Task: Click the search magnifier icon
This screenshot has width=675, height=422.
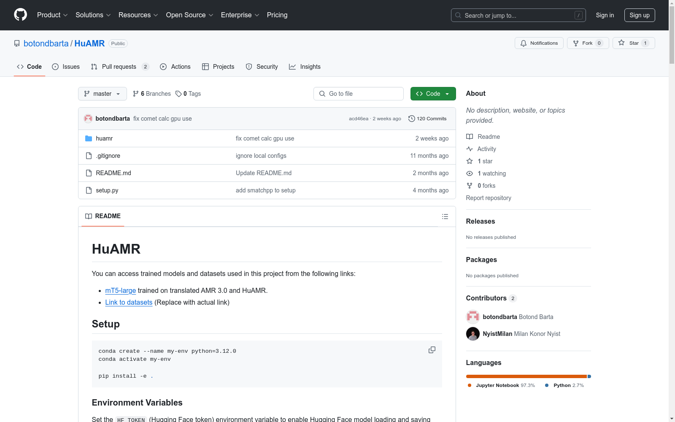Action: (458, 15)
